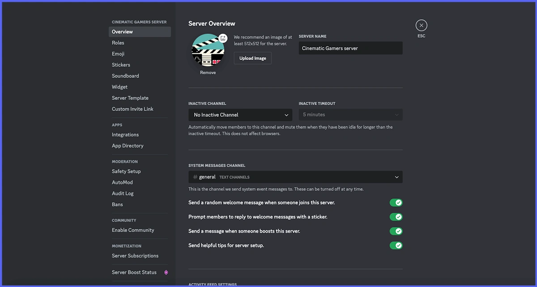Click the pink Server Boost gem icon
The height and width of the screenshot is (287, 537).
[x=166, y=272]
